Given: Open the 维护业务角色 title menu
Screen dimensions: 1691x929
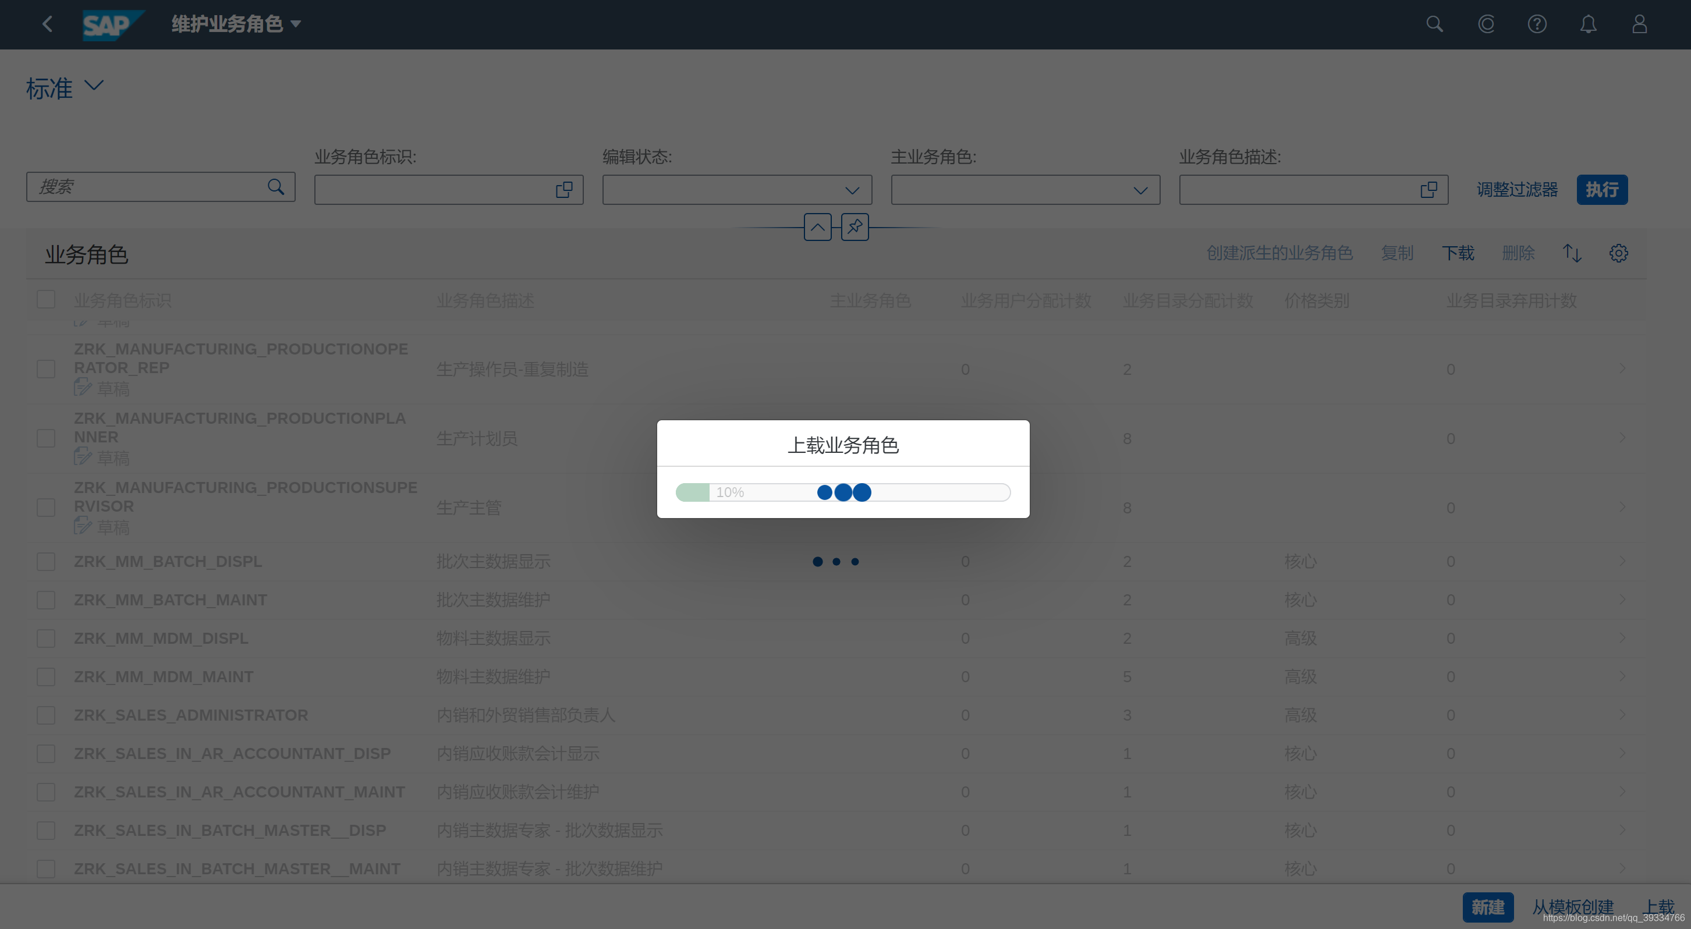Looking at the screenshot, I should pyautogui.click(x=236, y=24).
